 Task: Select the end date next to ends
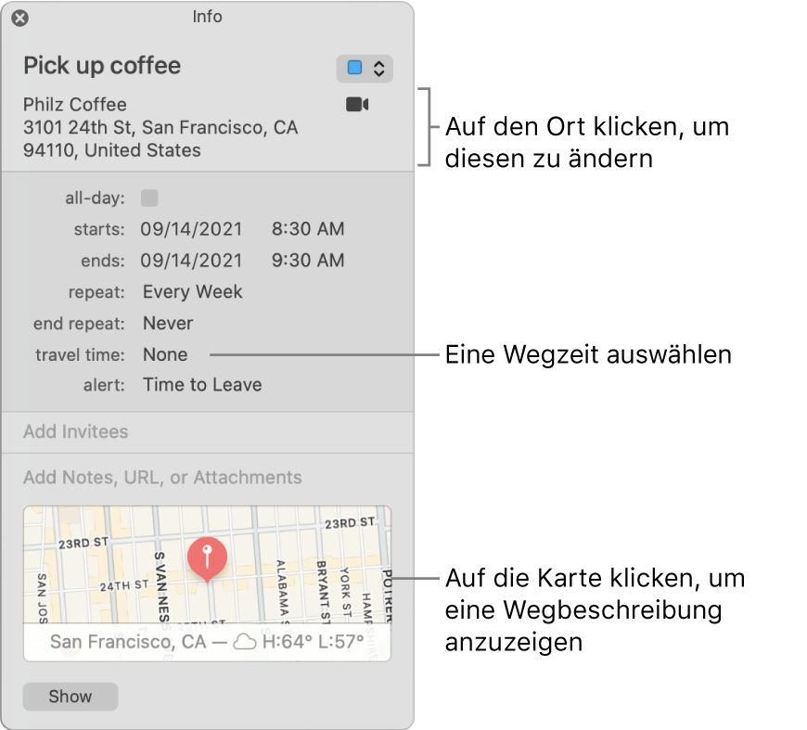coord(191,261)
